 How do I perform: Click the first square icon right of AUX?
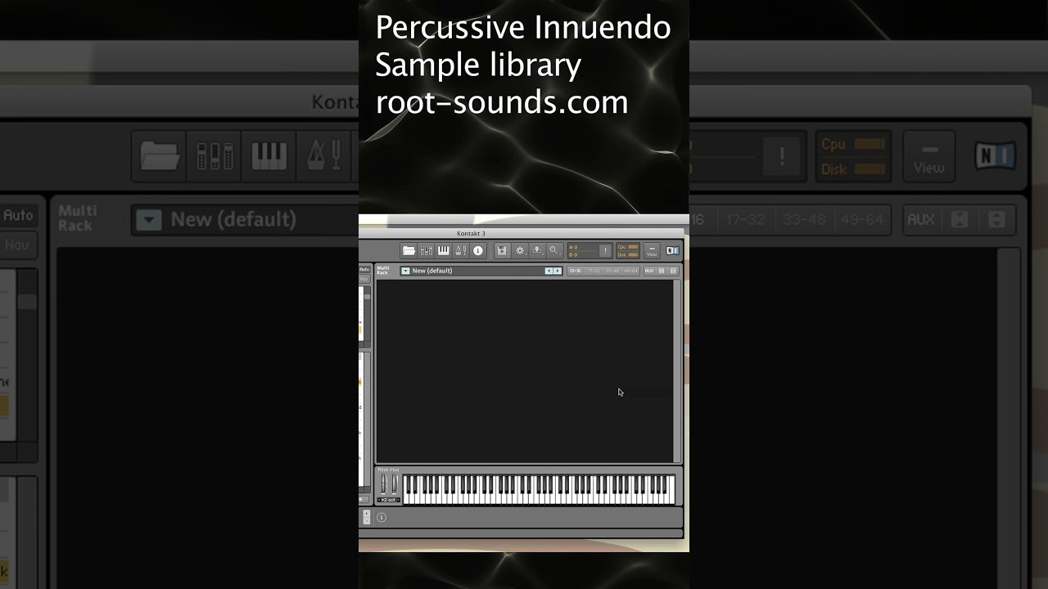point(662,271)
